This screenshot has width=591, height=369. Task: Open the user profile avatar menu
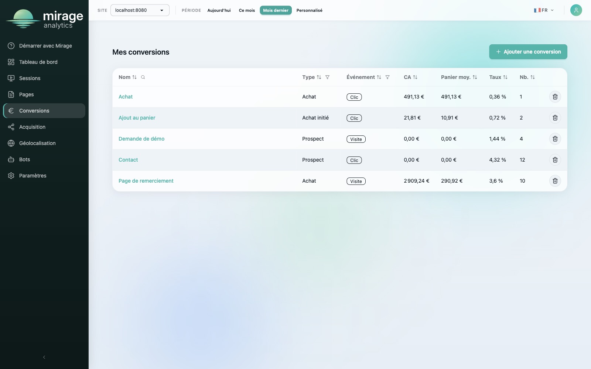click(576, 10)
